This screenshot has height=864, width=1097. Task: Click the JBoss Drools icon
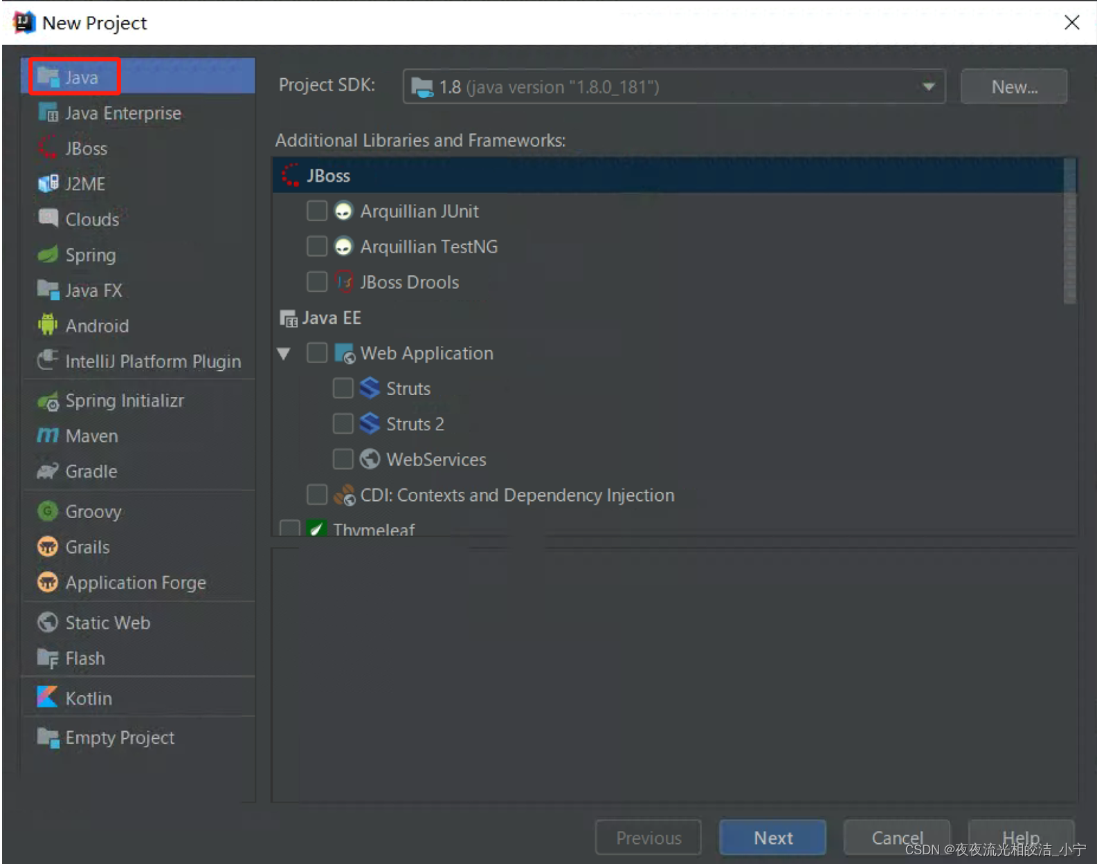pos(344,282)
